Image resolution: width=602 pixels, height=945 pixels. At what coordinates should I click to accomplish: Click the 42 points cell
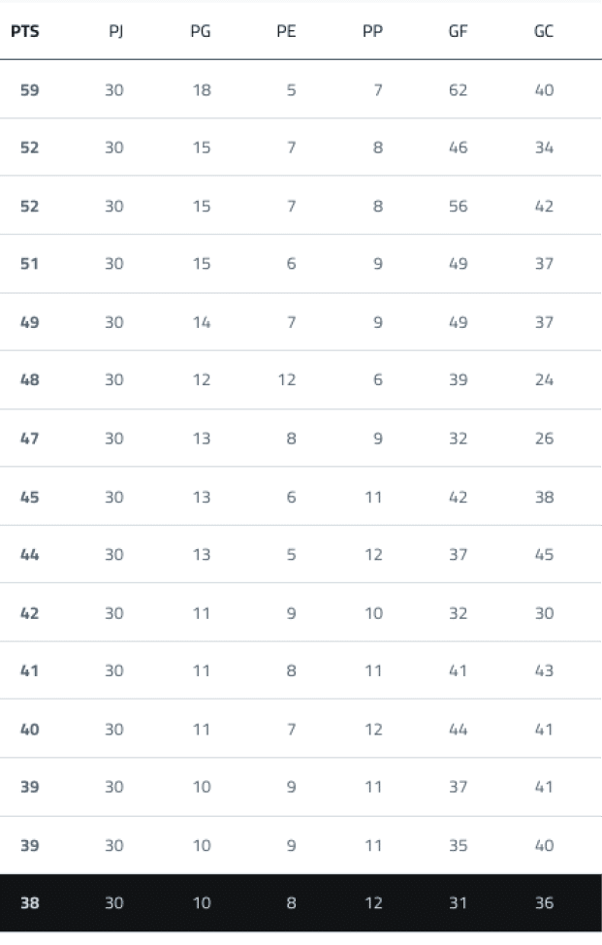coord(30,613)
